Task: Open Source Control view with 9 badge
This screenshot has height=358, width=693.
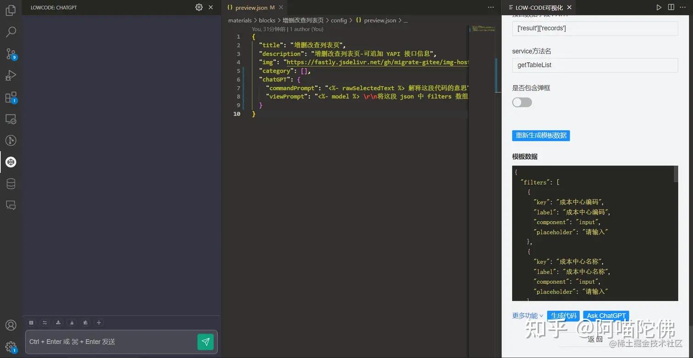Action: point(11,54)
